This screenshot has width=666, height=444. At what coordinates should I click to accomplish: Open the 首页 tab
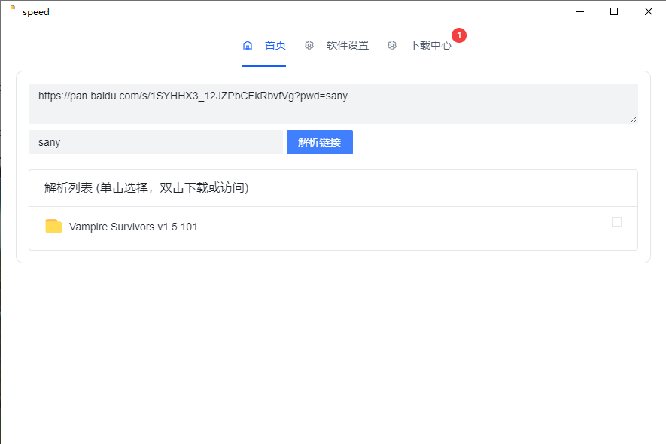tap(275, 45)
